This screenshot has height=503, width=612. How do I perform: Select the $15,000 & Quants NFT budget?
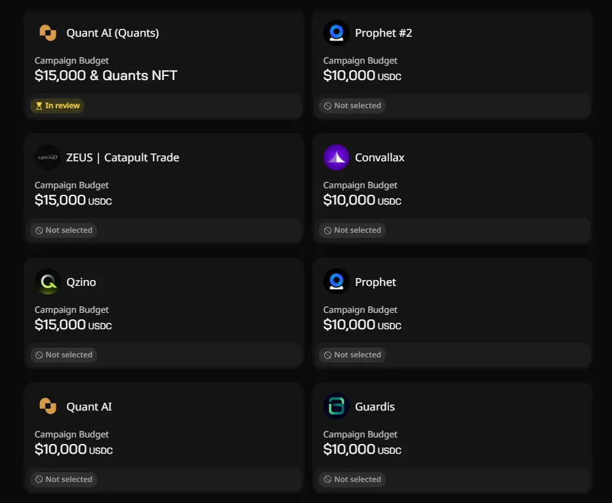click(106, 75)
